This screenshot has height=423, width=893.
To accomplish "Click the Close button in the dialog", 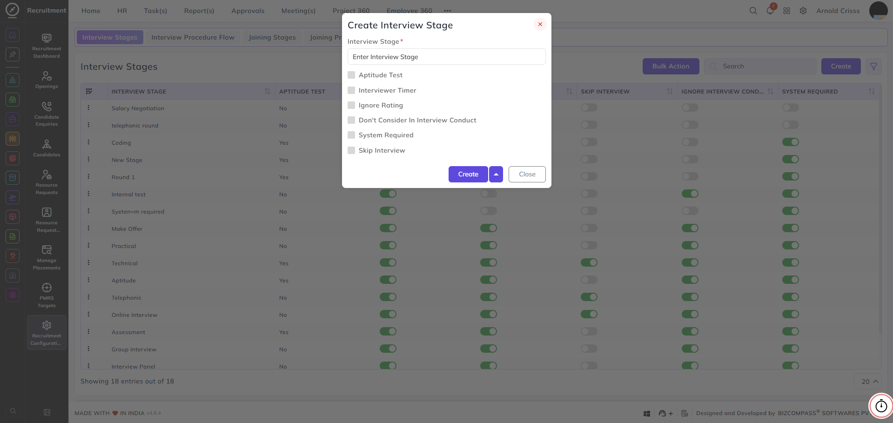I will (527, 174).
